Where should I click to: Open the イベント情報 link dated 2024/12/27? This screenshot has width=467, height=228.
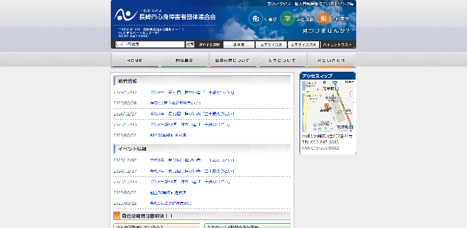(192, 171)
